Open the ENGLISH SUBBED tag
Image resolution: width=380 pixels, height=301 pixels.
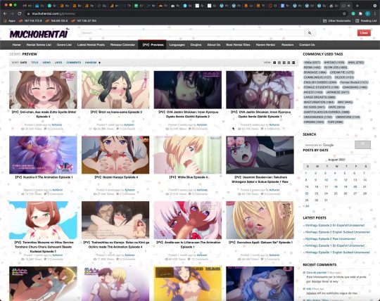click(320, 82)
